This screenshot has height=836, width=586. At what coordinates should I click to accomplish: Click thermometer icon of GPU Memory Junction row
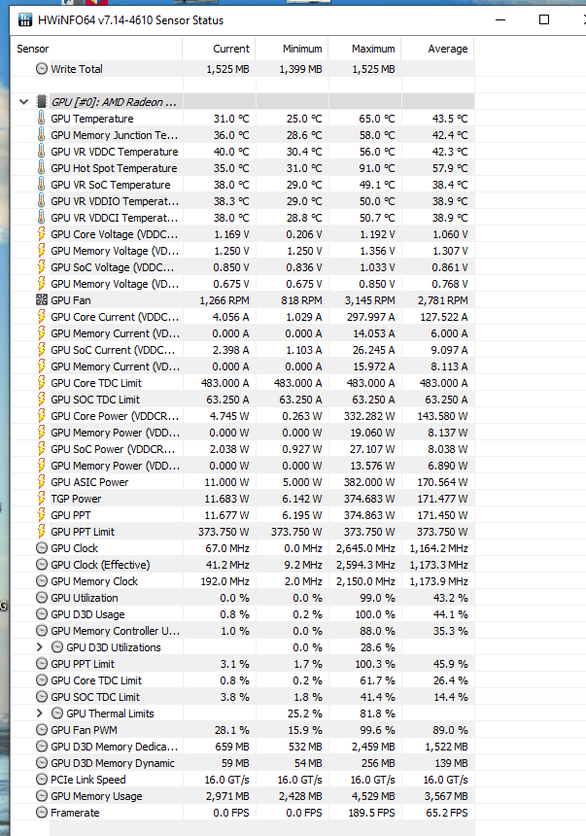click(x=41, y=134)
